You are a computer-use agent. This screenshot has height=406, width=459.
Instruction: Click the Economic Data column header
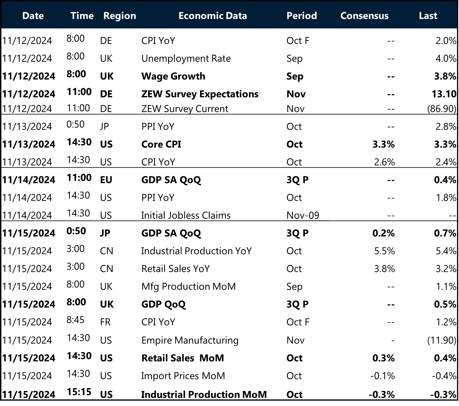point(212,16)
